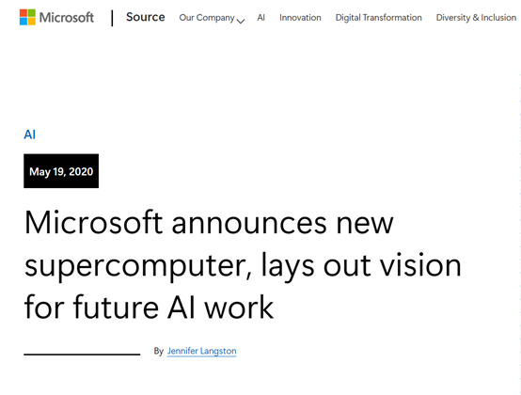Open author Jennifer Langston's page

pyautogui.click(x=201, y=351)
